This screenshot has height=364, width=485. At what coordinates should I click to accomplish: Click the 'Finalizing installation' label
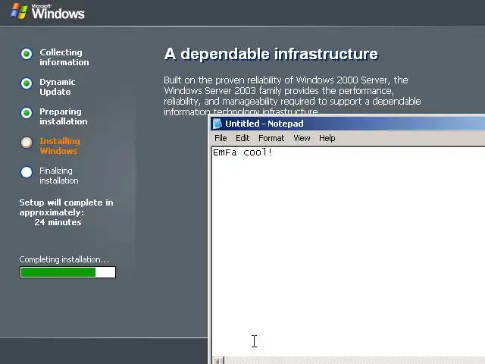coord(59,175)
